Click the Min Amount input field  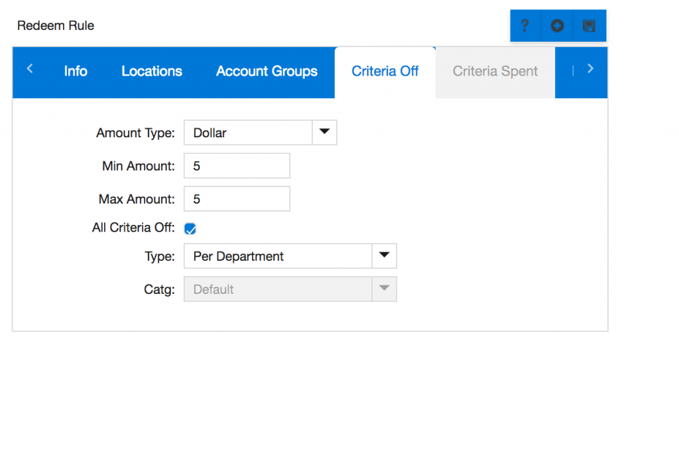click(x=237, y=165)
